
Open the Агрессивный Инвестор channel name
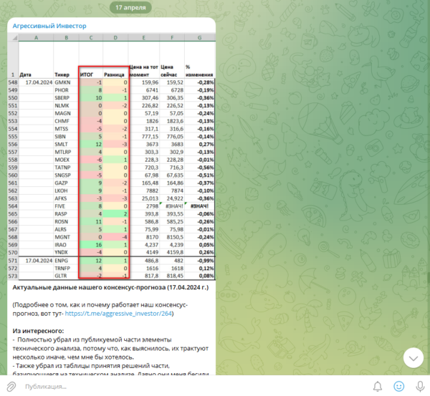tap(49, 26)
